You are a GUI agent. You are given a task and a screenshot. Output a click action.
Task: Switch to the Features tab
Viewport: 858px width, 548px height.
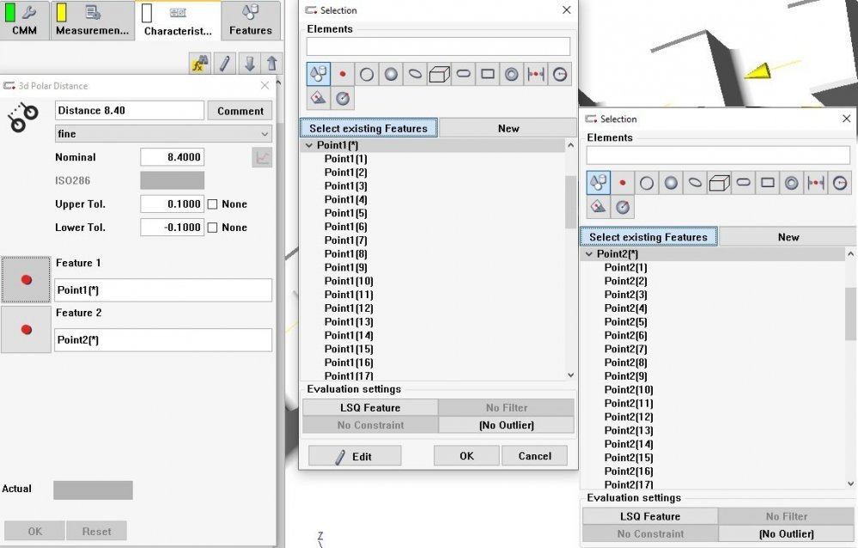click(250, 21)
